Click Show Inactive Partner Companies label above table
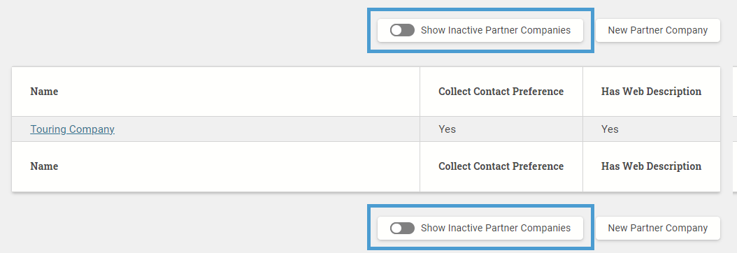The width and height of the screenshot is (737, 253). click(x=495, y=31)
